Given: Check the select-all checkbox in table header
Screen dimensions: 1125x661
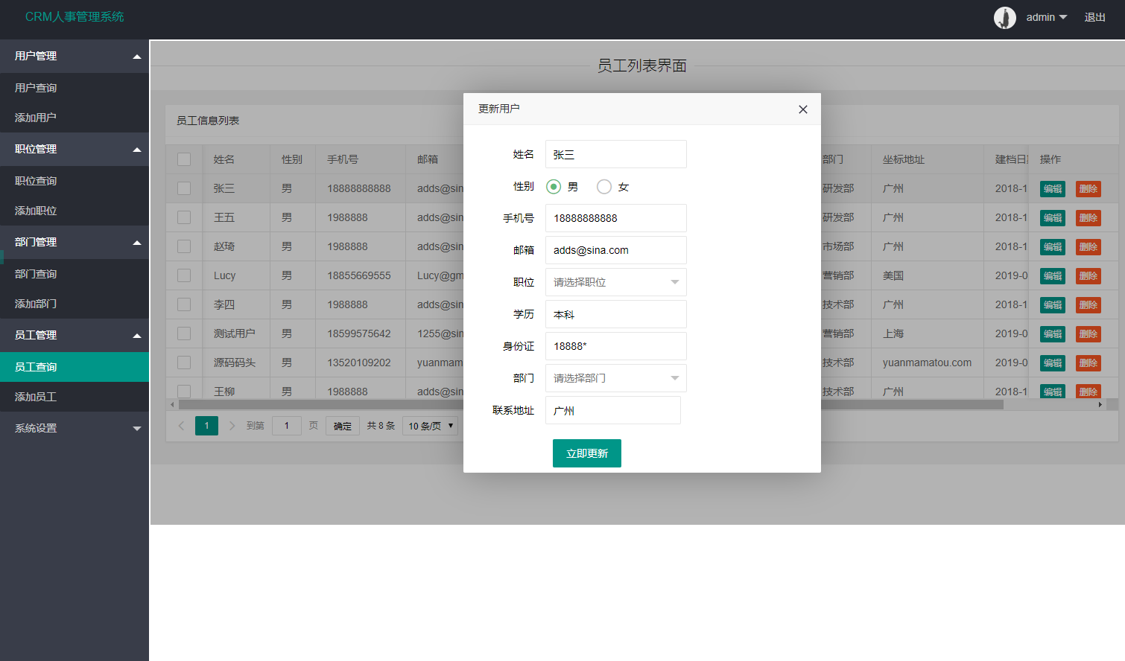Looking at the screenshot, I should [x=183, y=159].
